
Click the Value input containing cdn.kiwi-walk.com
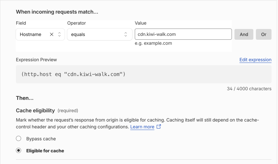pyautogui.click(x=183, y=34)
